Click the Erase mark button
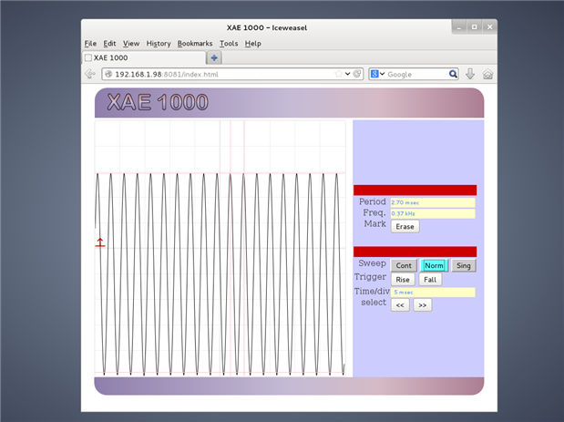 point(405,226)
